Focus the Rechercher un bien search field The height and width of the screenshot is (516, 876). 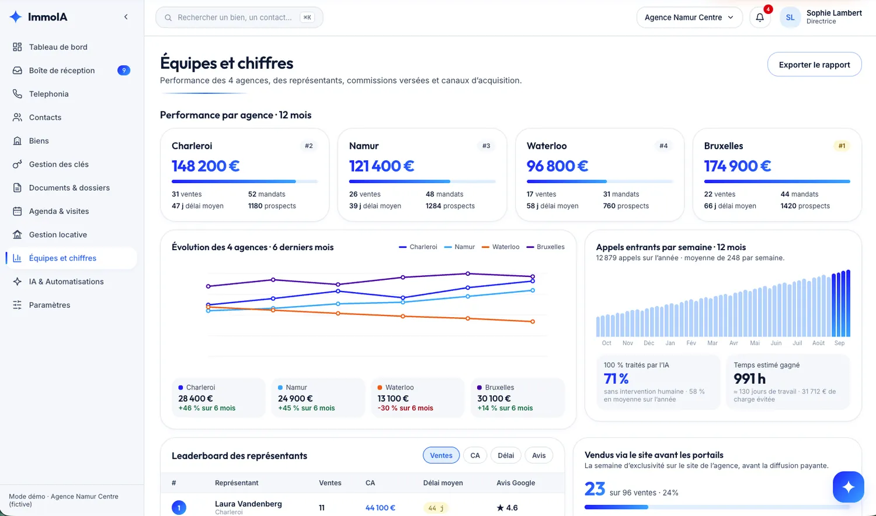[239, 17]
